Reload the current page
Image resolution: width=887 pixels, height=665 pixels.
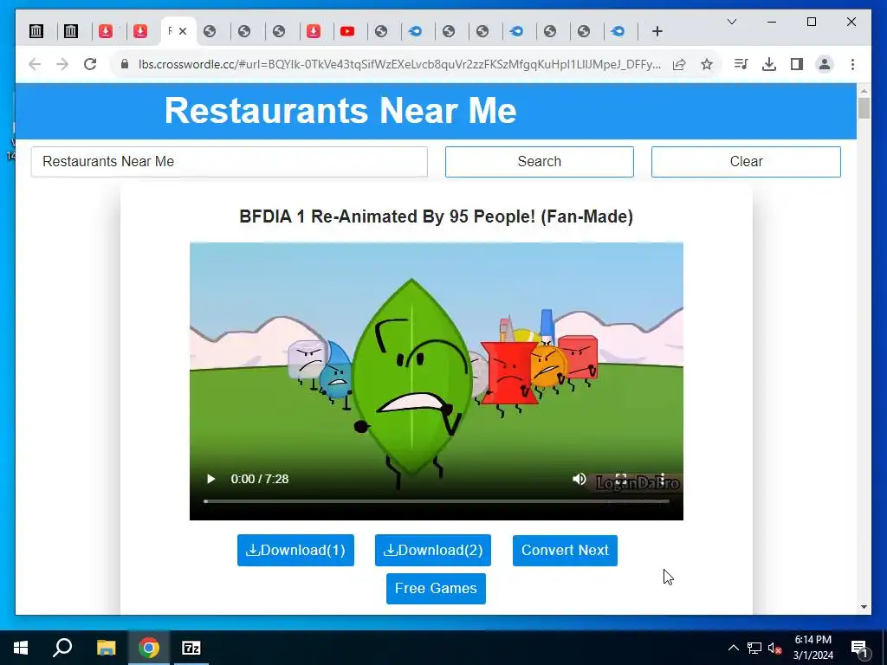coord(90,64)
